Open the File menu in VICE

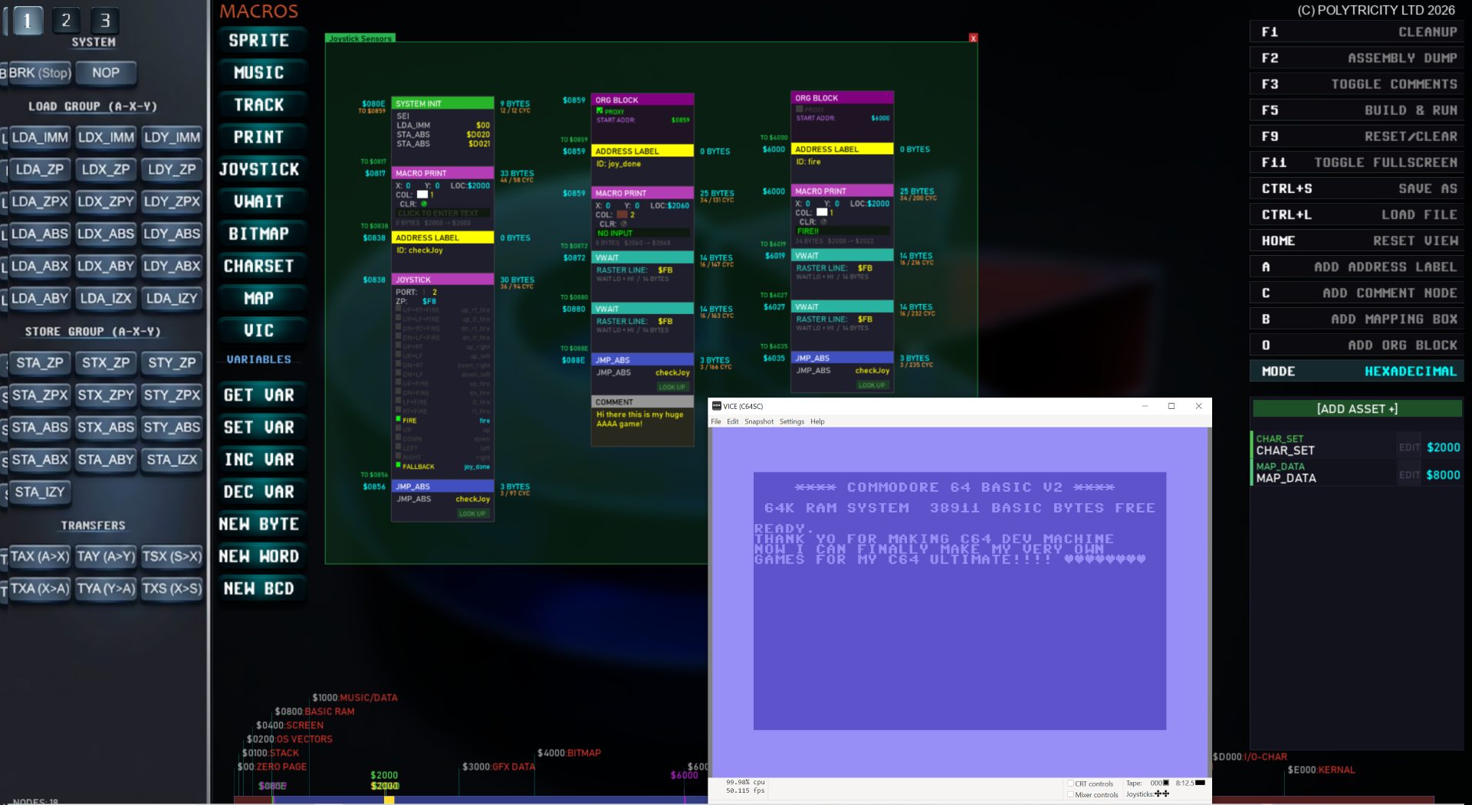tap(716, 422)
